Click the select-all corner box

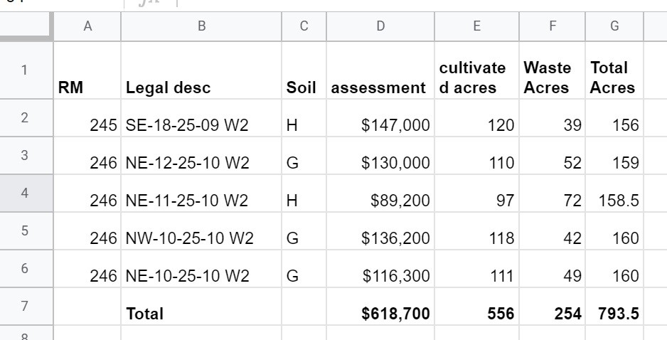[26, 26]
